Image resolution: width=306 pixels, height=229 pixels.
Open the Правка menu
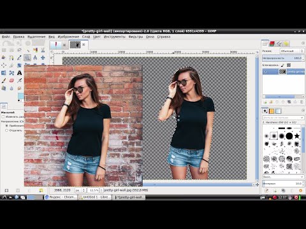[18, 37]
